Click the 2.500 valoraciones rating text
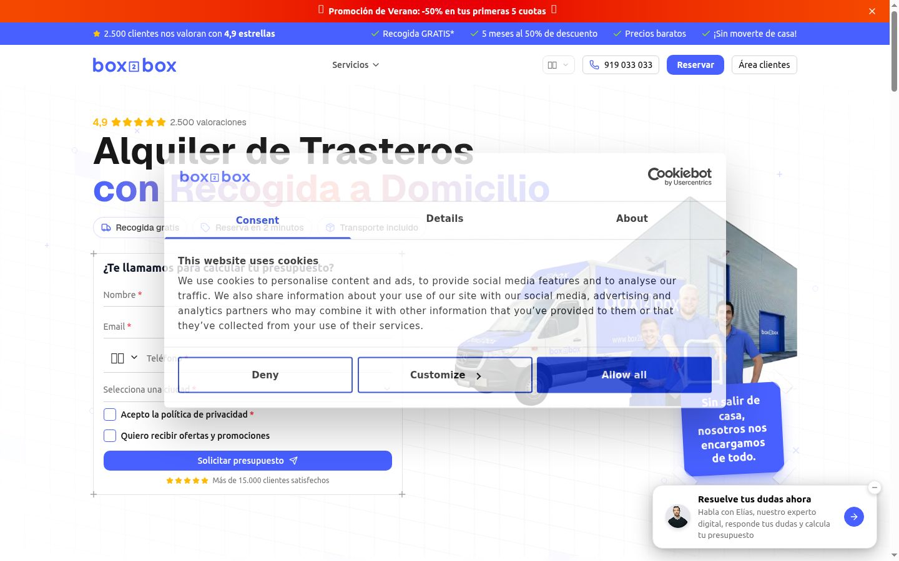This screenshot has height=561, width=899. [x=208, y=122]
